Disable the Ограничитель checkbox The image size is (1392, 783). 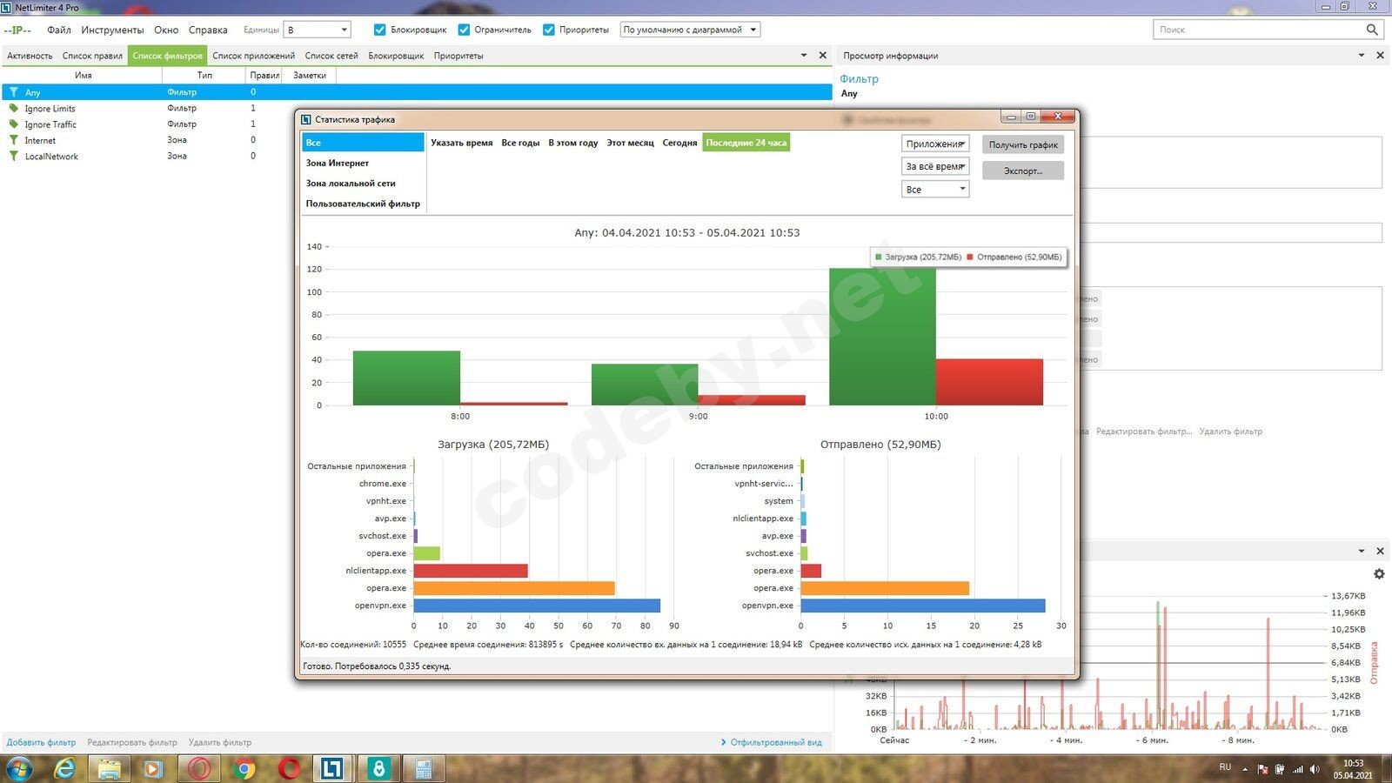click(464, 30)
